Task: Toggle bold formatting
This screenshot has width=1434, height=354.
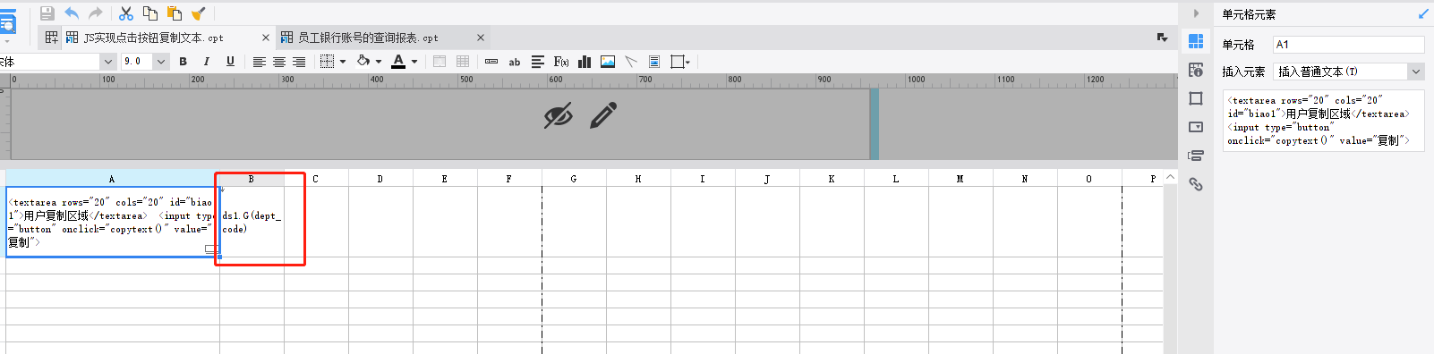Action: [x=183, y=62]
